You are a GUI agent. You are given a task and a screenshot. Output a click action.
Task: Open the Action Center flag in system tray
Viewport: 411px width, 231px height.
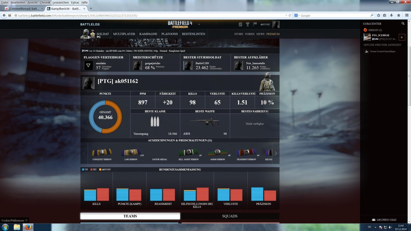click(x=380, y=227)
